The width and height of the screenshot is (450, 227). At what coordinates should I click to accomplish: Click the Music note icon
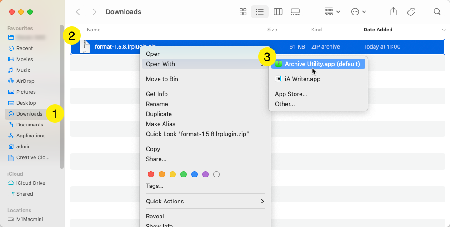coord(11,70)
